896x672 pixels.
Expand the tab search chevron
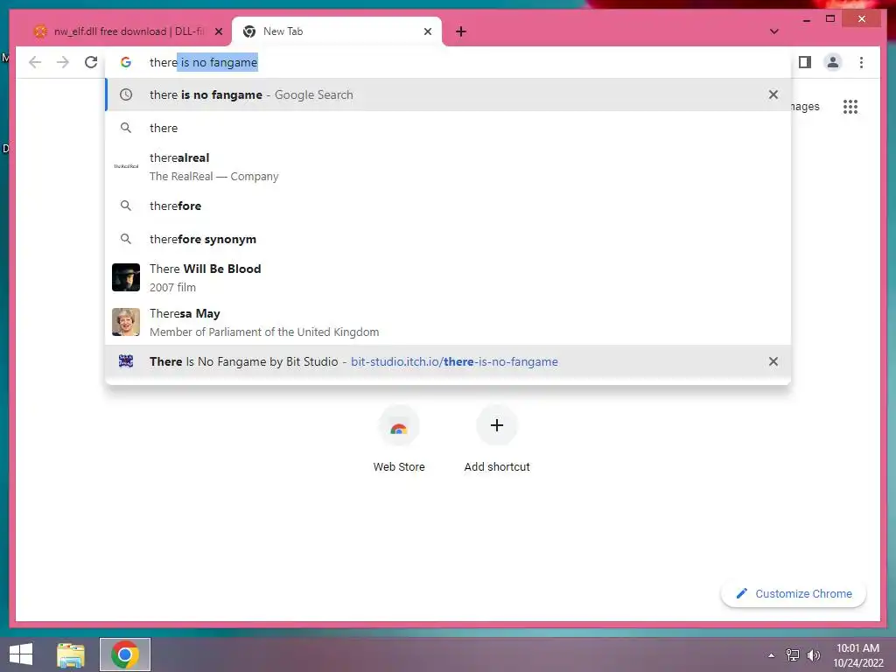tap(773, 31)
